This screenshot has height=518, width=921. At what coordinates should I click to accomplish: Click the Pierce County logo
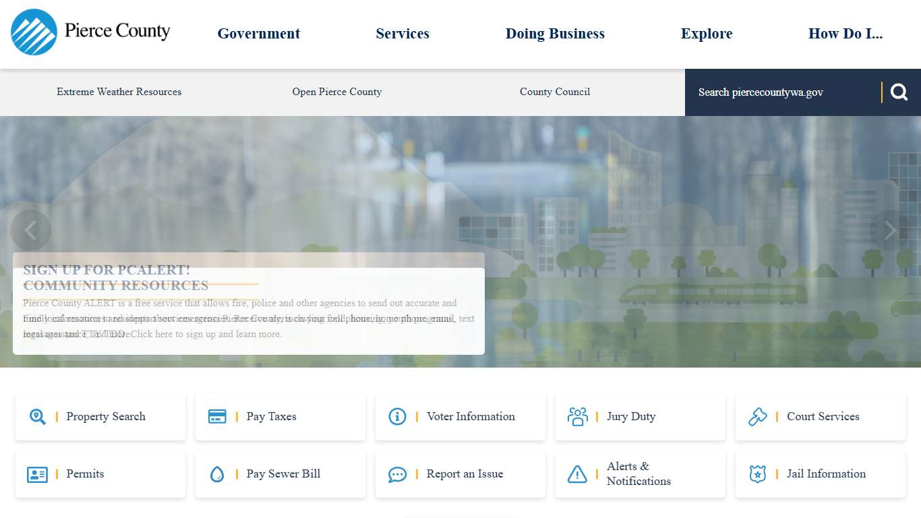90,32
